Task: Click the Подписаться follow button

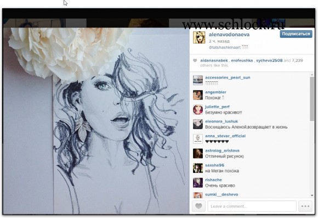Action: click(296, 34)
